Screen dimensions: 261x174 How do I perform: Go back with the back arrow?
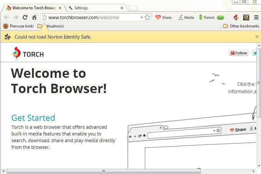[x=6, y=18]
